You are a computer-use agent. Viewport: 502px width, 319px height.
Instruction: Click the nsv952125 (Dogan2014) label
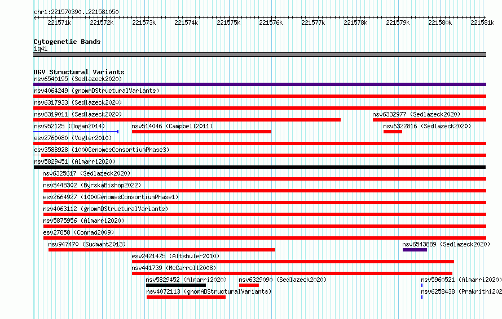69,126
